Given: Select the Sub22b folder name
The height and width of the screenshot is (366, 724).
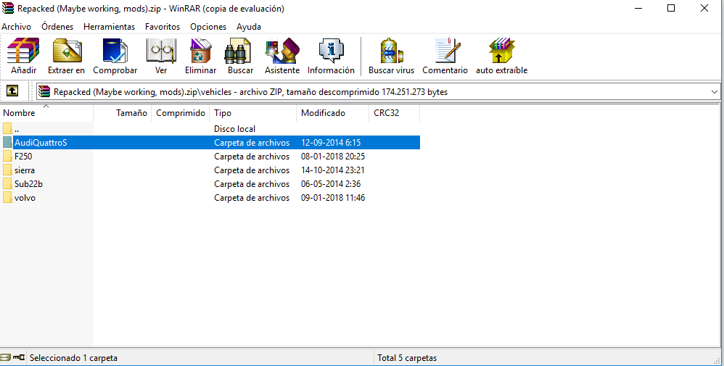Looking at the screenshot, I should [x=28, y=184].
